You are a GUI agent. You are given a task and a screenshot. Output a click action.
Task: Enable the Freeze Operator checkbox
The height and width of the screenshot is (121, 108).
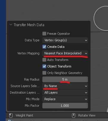pos(44,34)
